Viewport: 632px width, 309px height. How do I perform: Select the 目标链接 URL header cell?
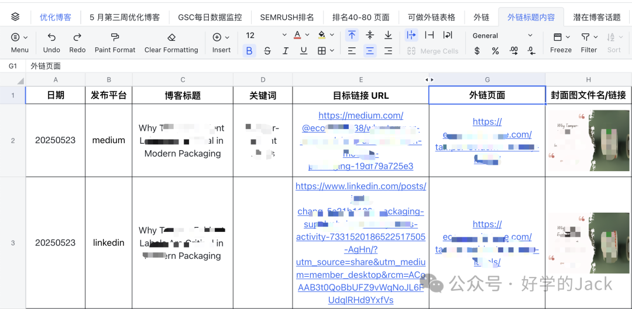[x=360, y=95]
